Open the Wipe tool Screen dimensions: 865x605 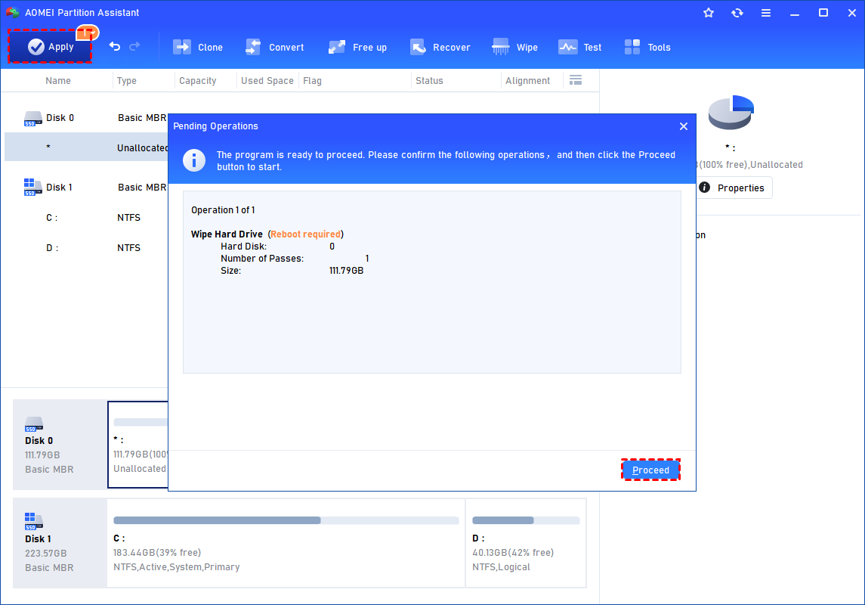click(x=515, y=47)
